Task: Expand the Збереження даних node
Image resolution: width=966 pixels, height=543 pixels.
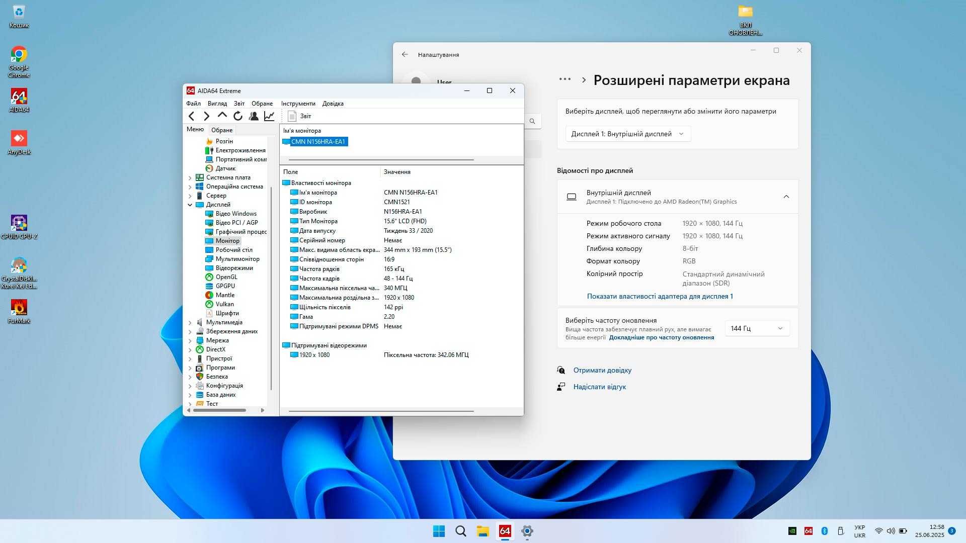Action: click(x=190, y=332)
